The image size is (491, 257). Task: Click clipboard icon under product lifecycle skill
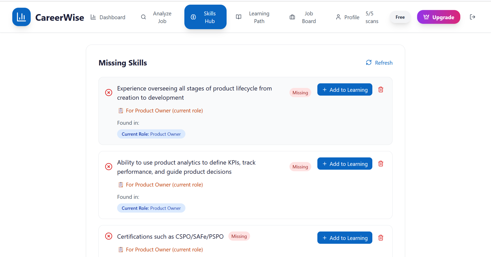click(x=121, y=111)
